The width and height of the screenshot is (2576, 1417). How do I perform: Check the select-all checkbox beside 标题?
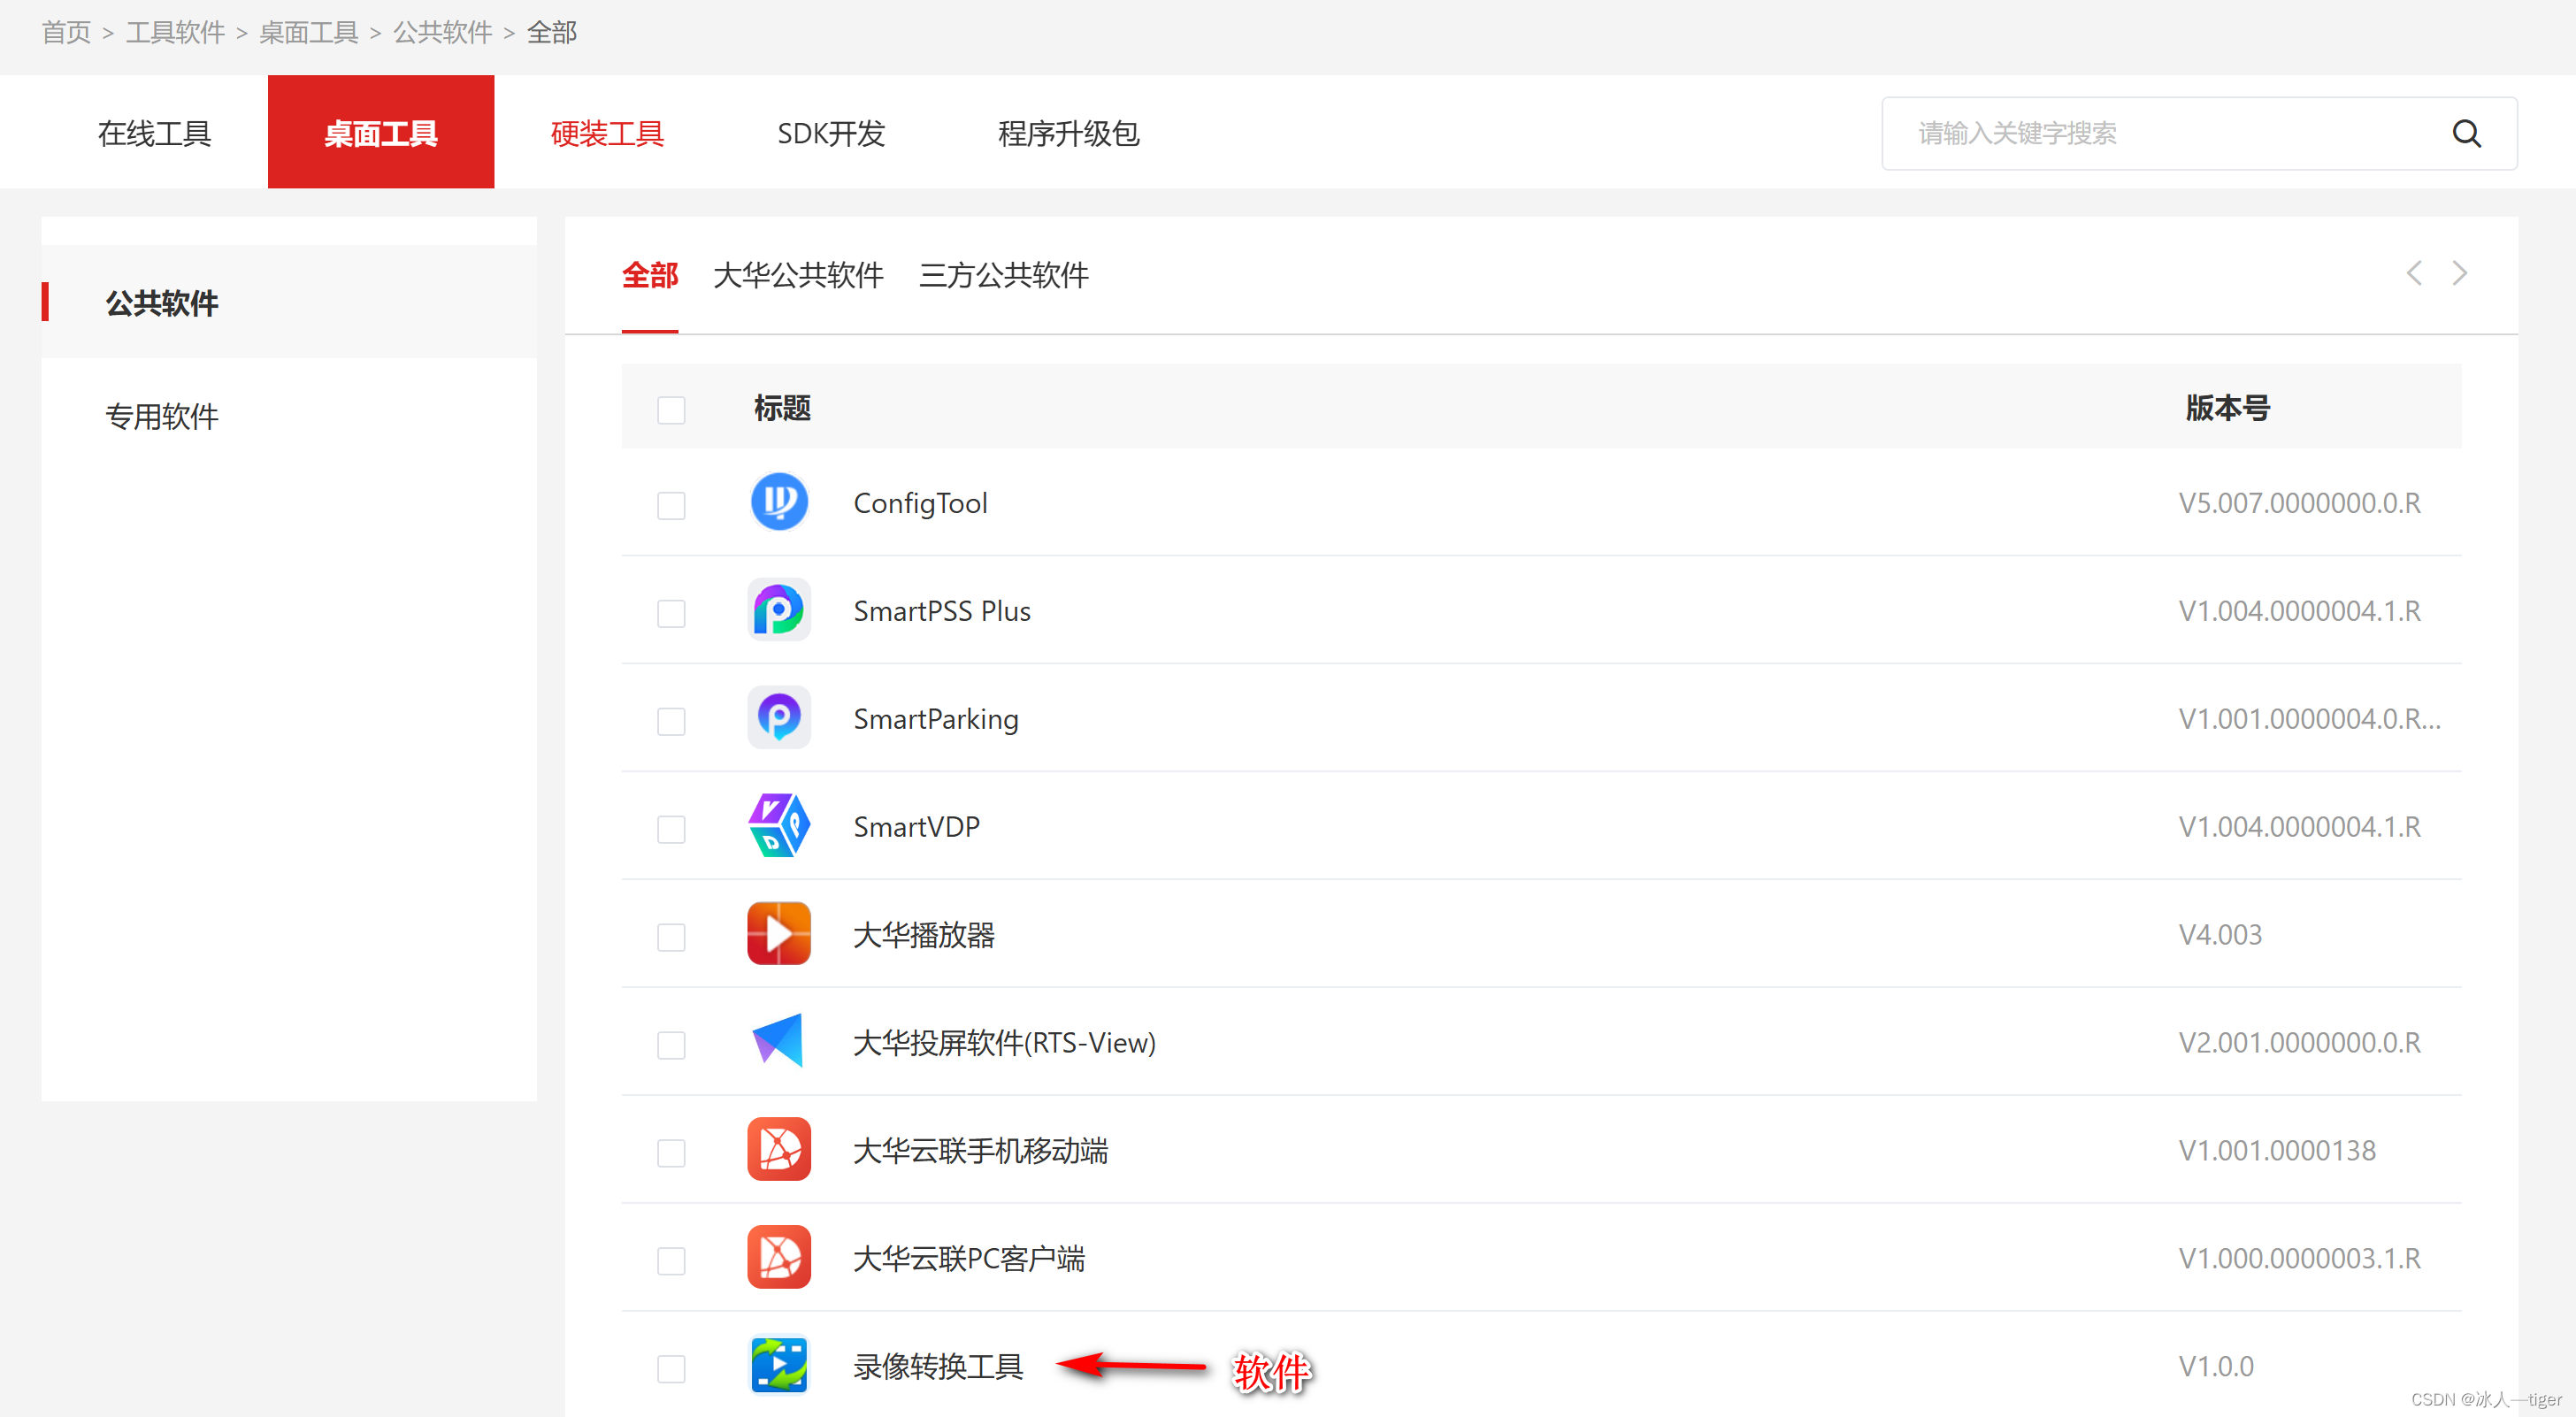(x=671, y=410)
